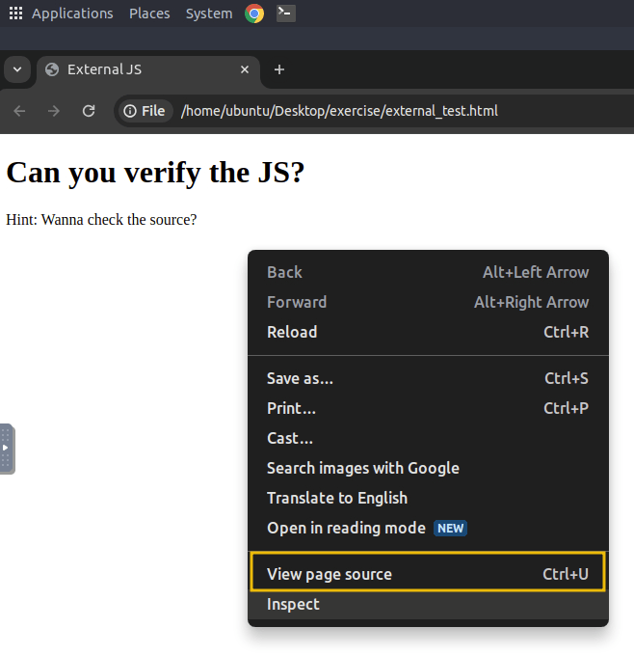Select View page source from context menu

click(428, 574)
